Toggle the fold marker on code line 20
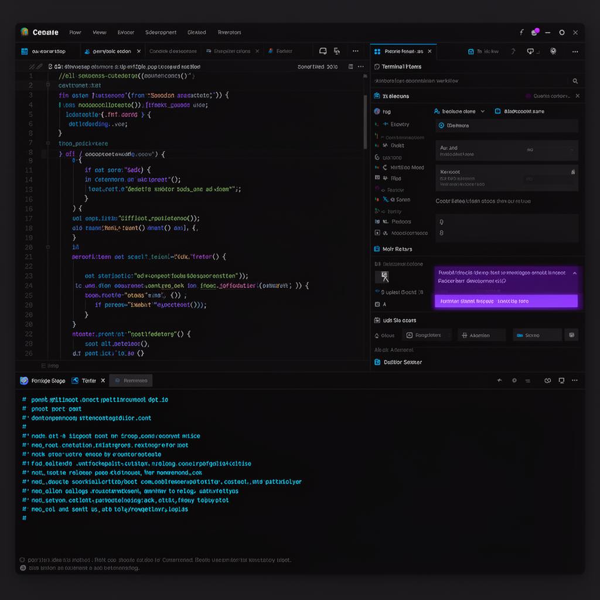This screenshot has width=600, height=600. [48, 247]
